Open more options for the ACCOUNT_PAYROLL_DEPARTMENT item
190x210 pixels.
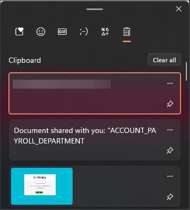(x=170, y=130)
